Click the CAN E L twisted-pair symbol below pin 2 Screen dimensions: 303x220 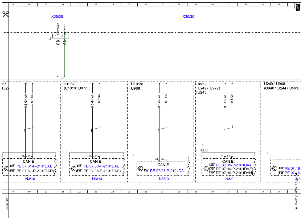65,42
